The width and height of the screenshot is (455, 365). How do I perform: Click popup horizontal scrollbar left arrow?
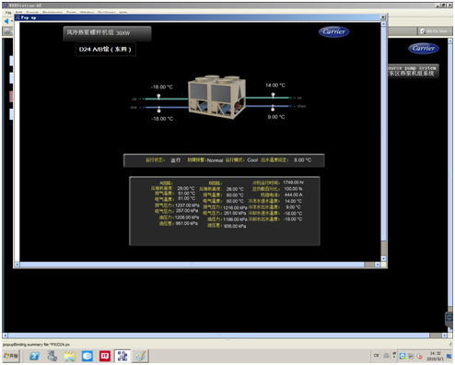pos(17,265)
